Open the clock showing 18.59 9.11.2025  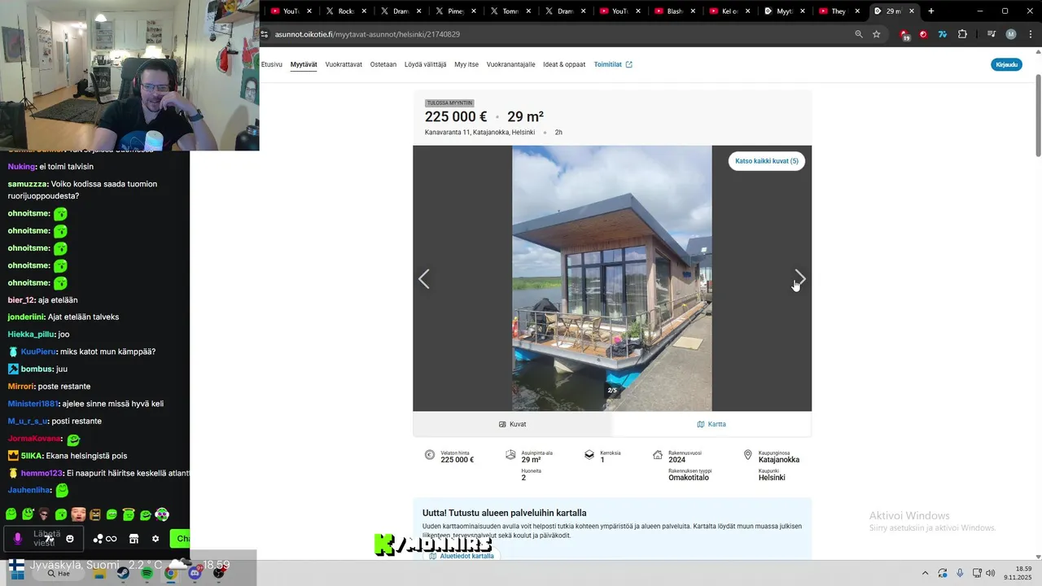(x=1019, y=573)
